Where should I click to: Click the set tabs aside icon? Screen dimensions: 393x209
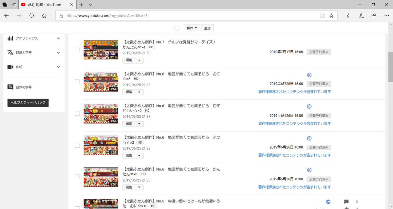click(14, 5)
